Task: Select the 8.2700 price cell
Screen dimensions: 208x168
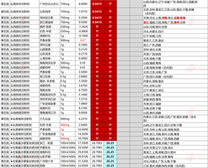Action: point(83,108)
